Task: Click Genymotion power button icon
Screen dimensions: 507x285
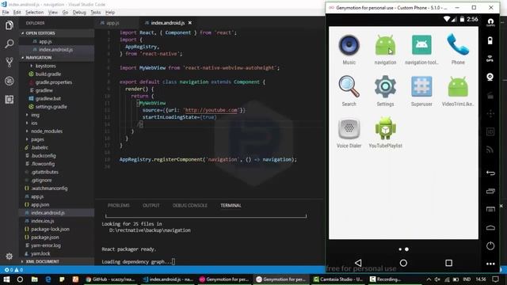Action: (x=490, y=246)
